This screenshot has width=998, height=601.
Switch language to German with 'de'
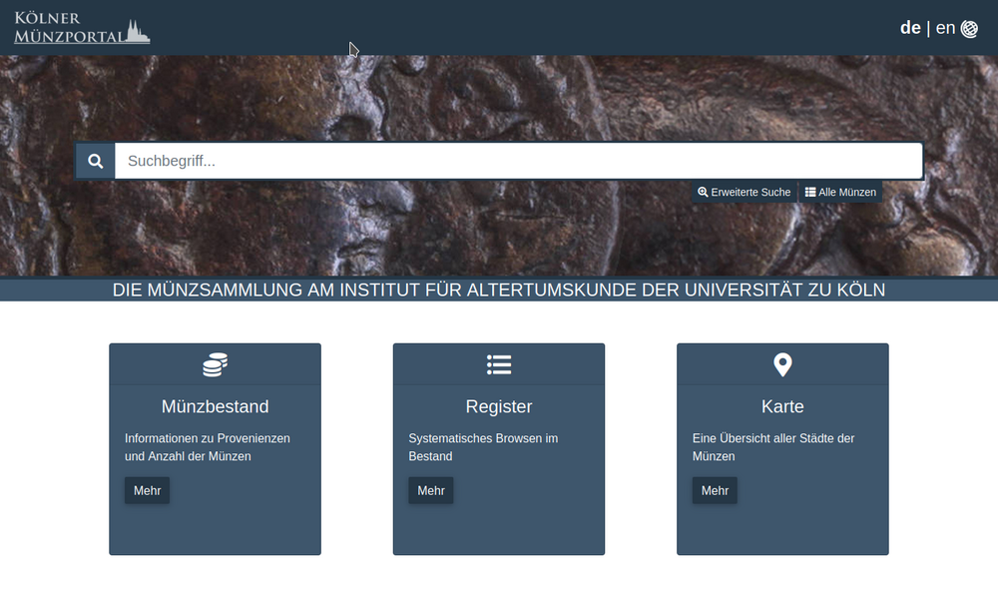pyautogui.click(x=910, y=28)
